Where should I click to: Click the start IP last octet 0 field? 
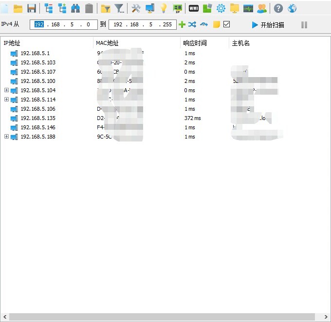coord(88,24)
